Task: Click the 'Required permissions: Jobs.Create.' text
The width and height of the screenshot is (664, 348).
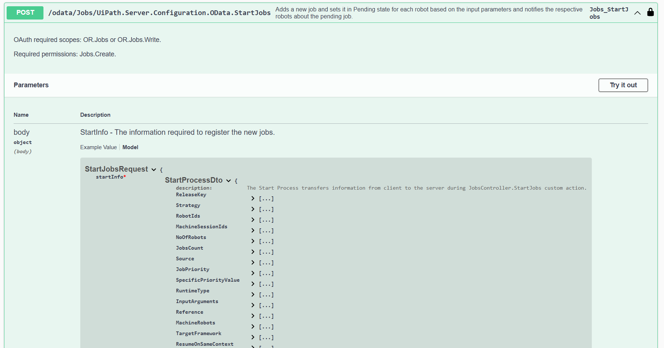Action: (x=65, y=54)
